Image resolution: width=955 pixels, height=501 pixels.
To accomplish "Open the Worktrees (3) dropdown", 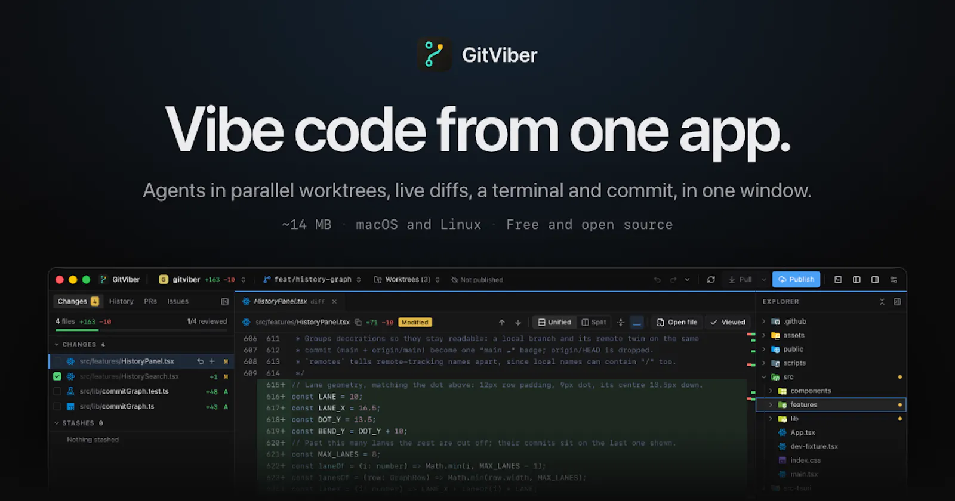I will [x=406, y=280].
